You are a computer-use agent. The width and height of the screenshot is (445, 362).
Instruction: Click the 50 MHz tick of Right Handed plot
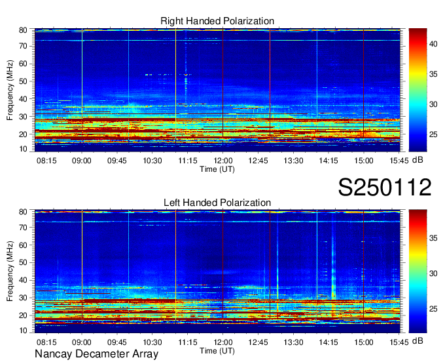(23, 81)
